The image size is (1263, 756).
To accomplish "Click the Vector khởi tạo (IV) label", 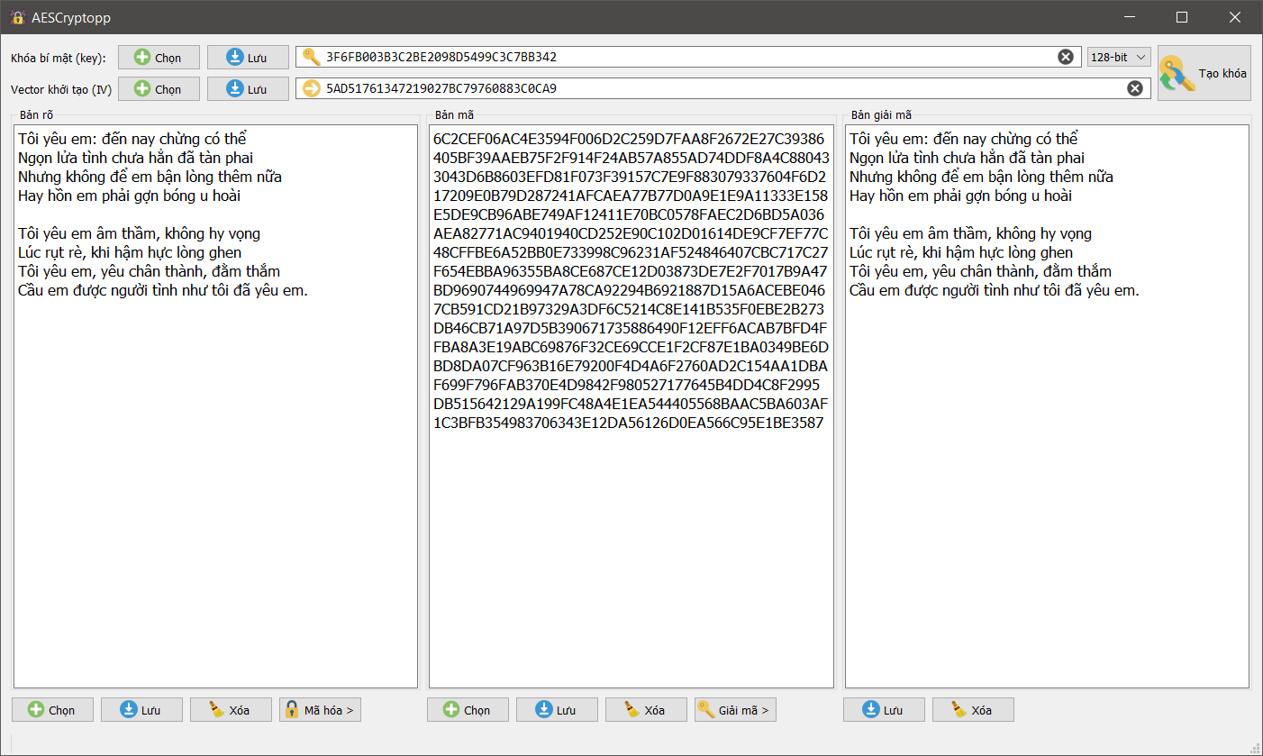I will [x=61, y=89].
